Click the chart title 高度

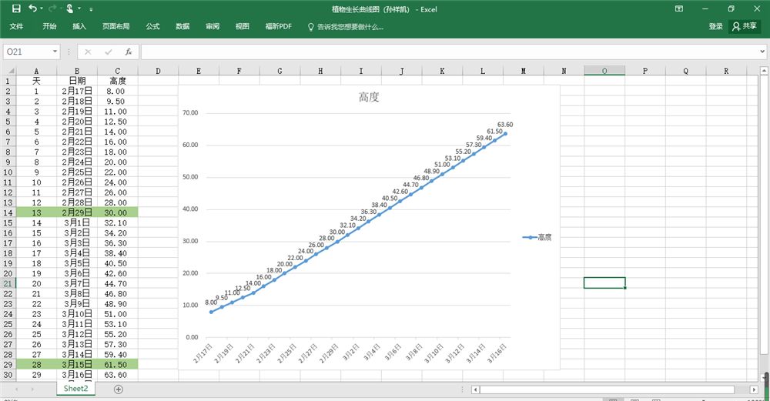[369, 97]
